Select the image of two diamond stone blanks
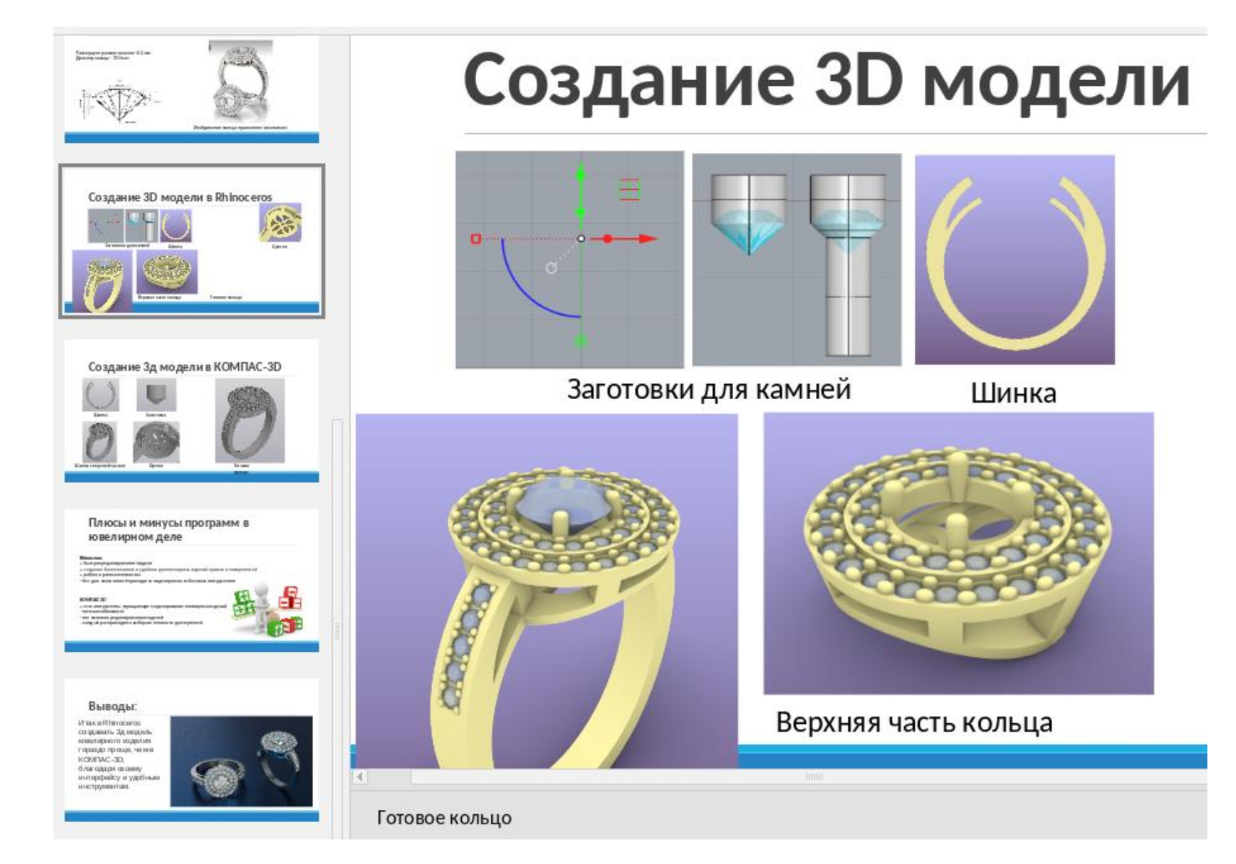Viewport: 1236px width, 864px height. [x=797, y=259]
